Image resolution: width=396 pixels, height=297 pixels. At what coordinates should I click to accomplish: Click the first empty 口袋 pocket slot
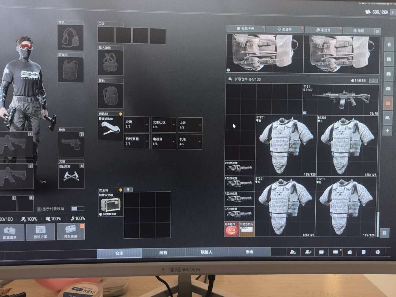(x=106, y=35)
